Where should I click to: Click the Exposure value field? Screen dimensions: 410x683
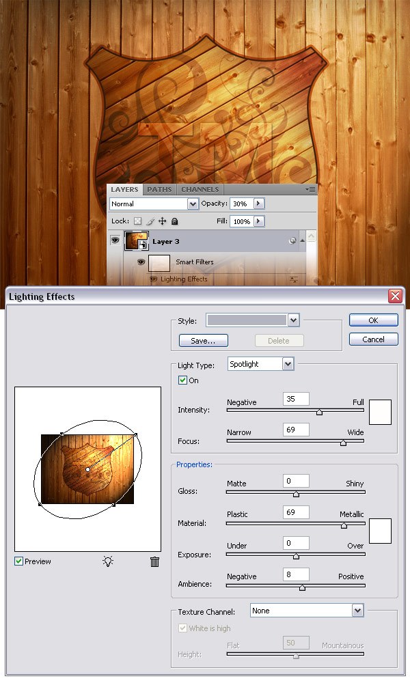point(297,543)
